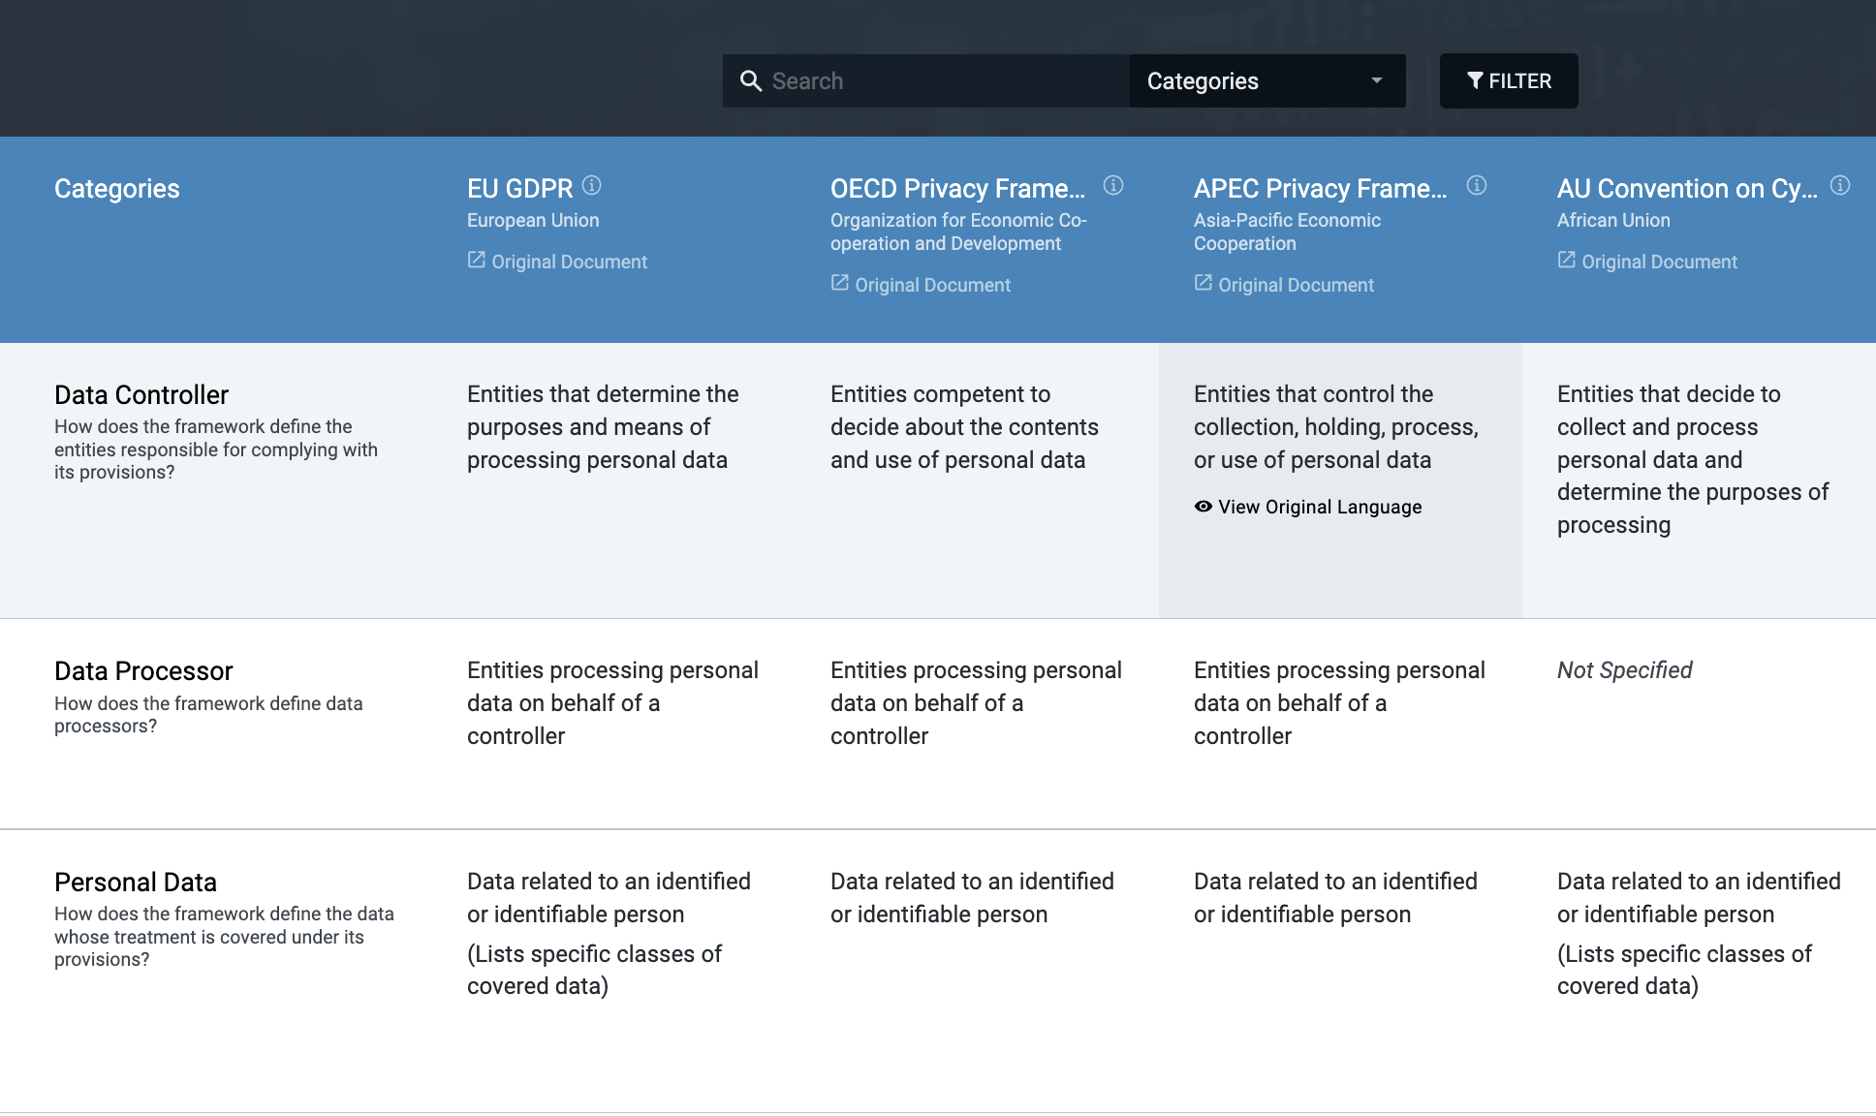Click info icon beside APEC Privacy Framework
Screen dimensions: 1876x1116
[x=1477, y=185]
